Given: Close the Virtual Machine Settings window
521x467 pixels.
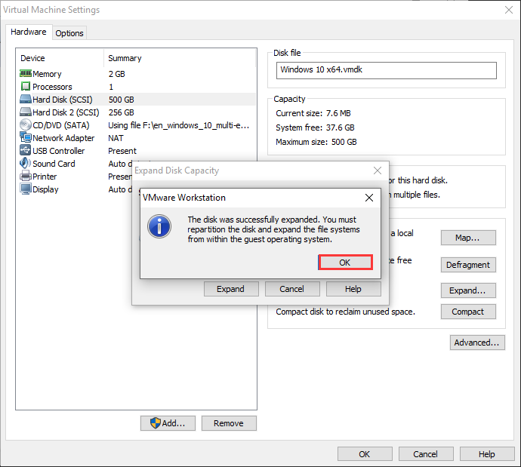Looking at the screenshot, I should pyautogui.click(x=509, y=10).
